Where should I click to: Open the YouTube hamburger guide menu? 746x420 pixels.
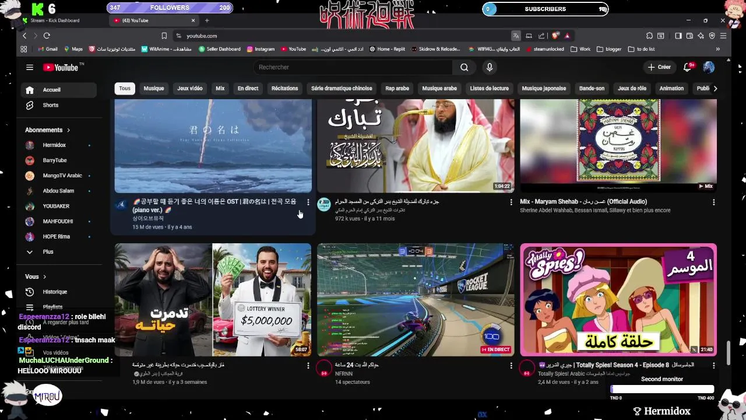click(30, 67)
